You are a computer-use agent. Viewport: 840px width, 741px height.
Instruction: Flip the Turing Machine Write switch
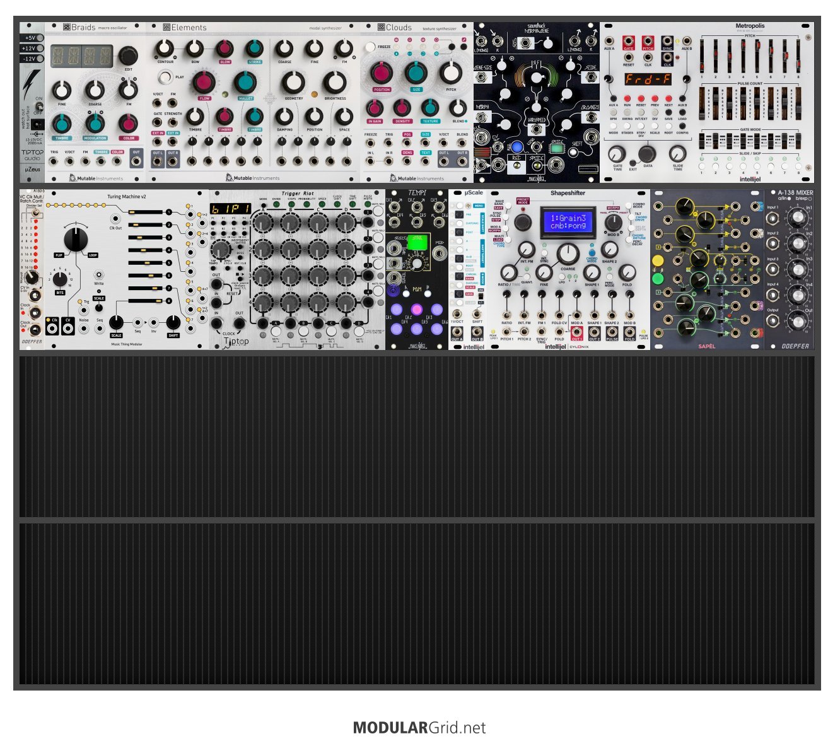coord(99,276)
